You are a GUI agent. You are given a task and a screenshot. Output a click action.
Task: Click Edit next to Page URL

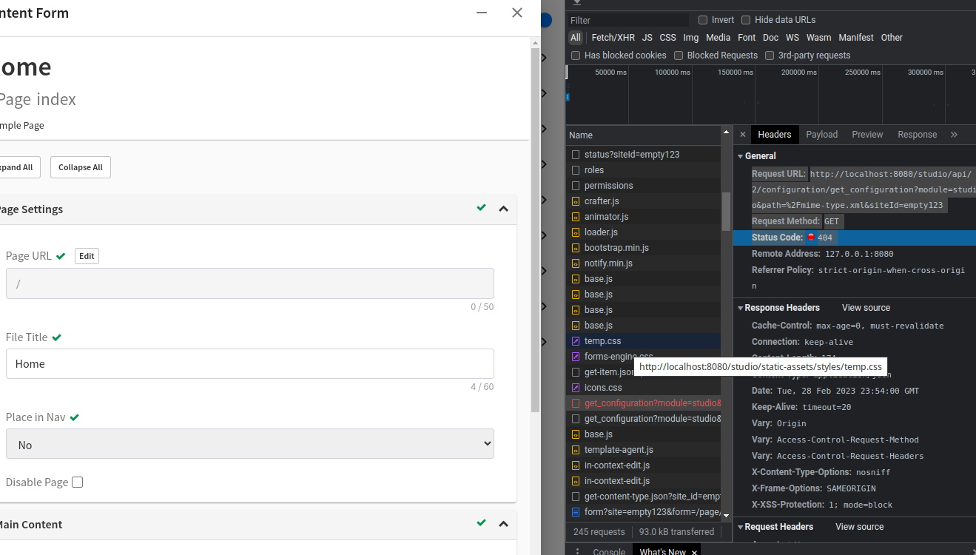87,255
